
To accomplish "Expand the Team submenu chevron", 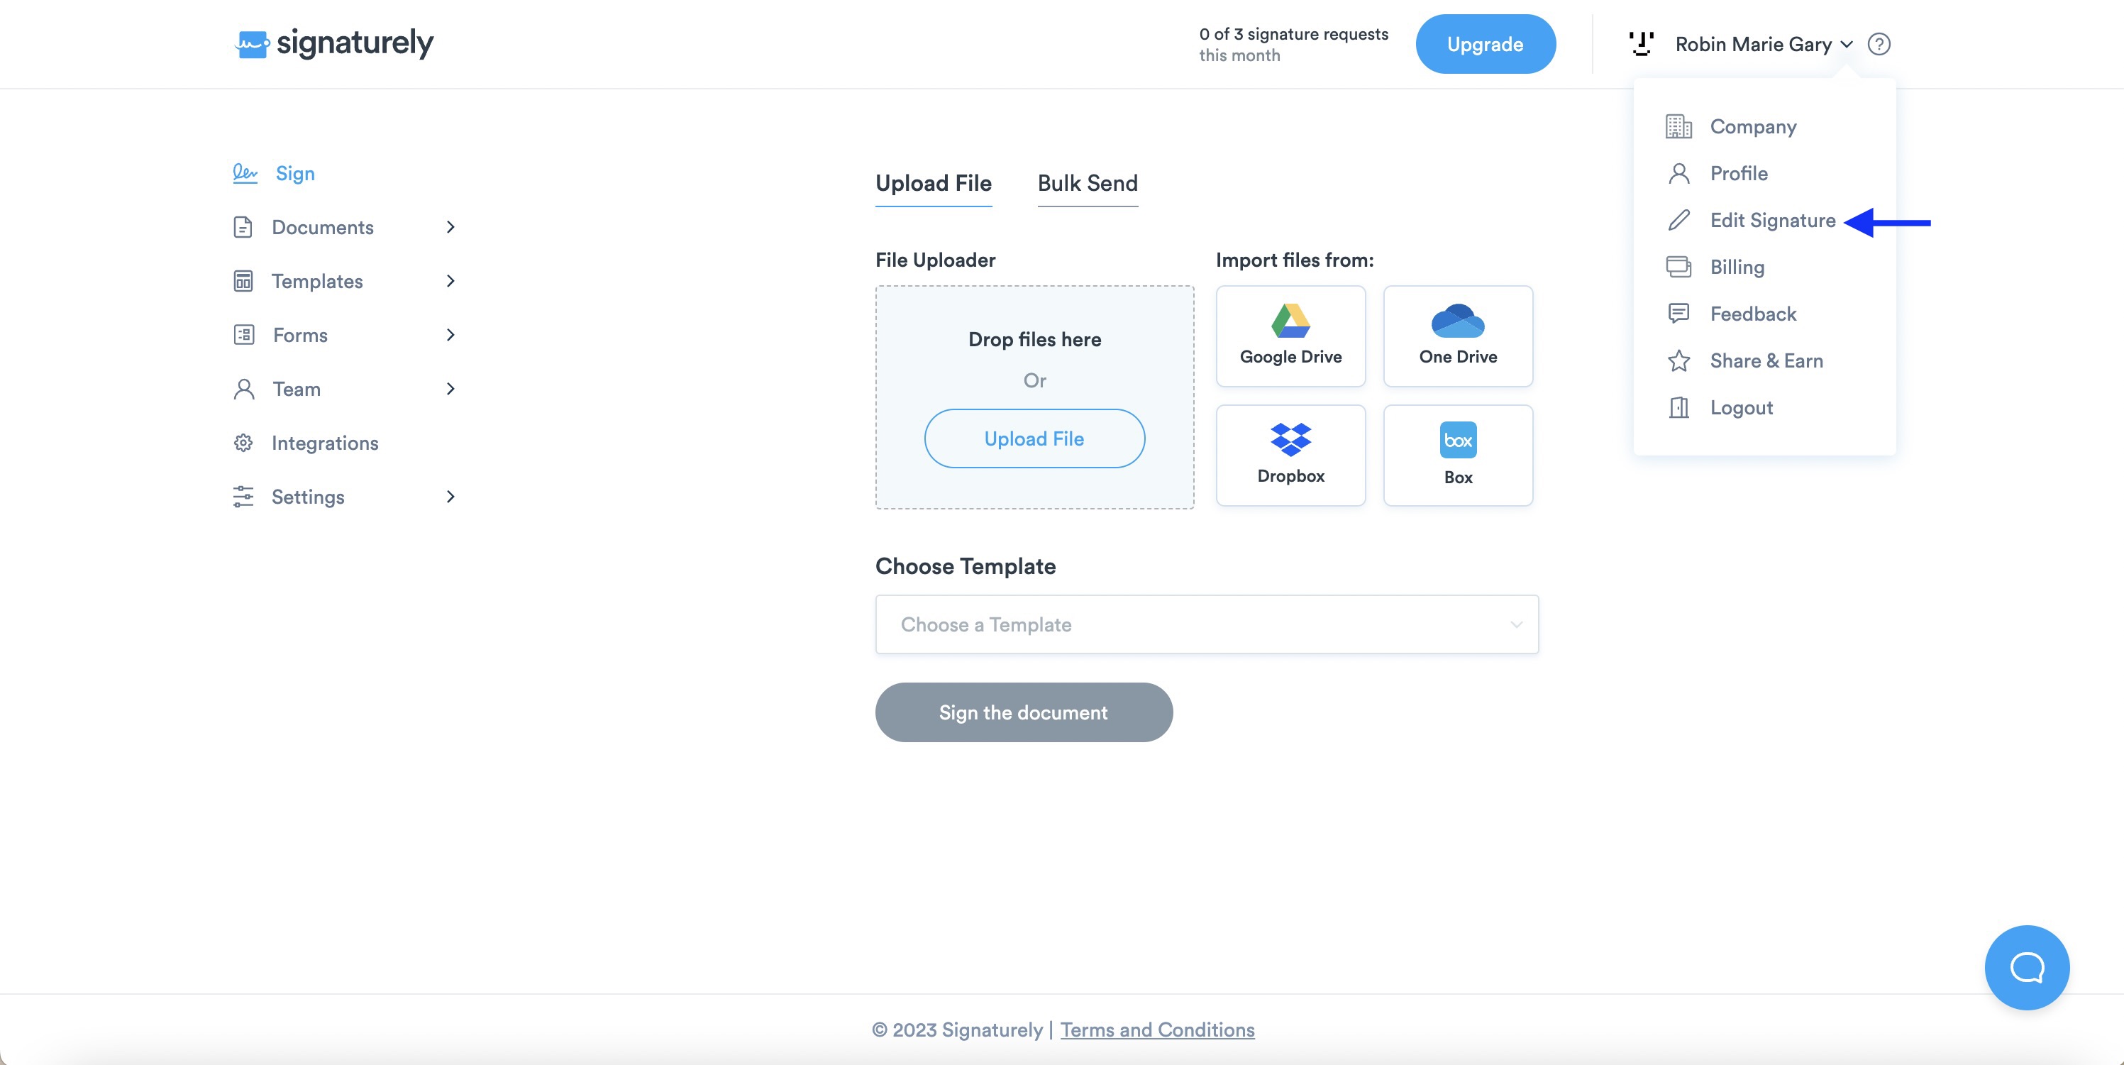I will tap(450, 389).
